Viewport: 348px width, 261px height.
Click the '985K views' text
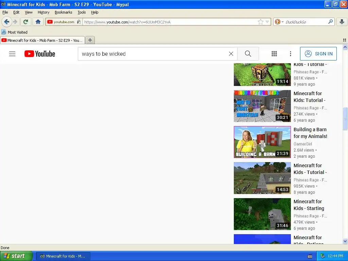coord(304,186)
